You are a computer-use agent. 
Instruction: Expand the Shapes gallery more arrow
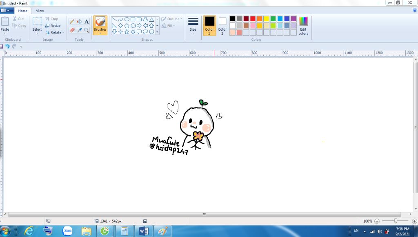coord(157,32)
